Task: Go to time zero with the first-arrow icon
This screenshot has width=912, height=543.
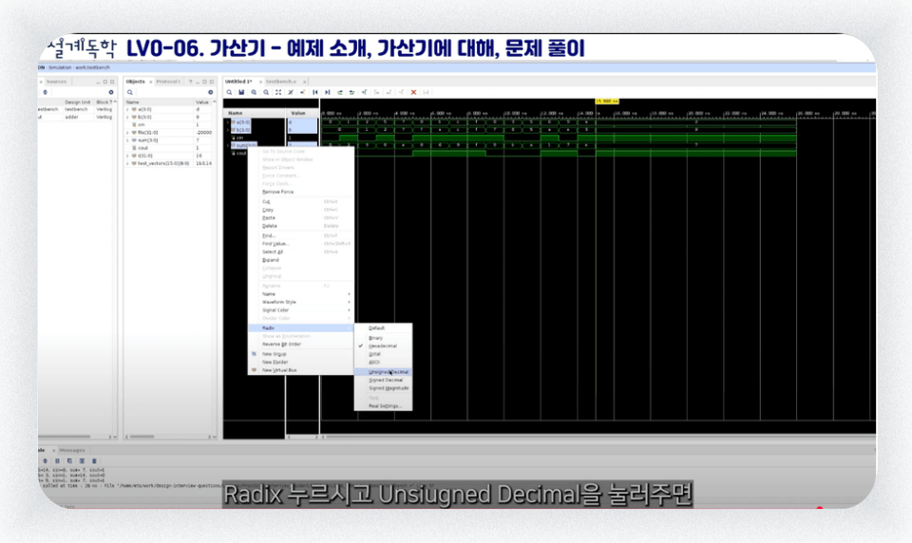Action: (314, 92)
